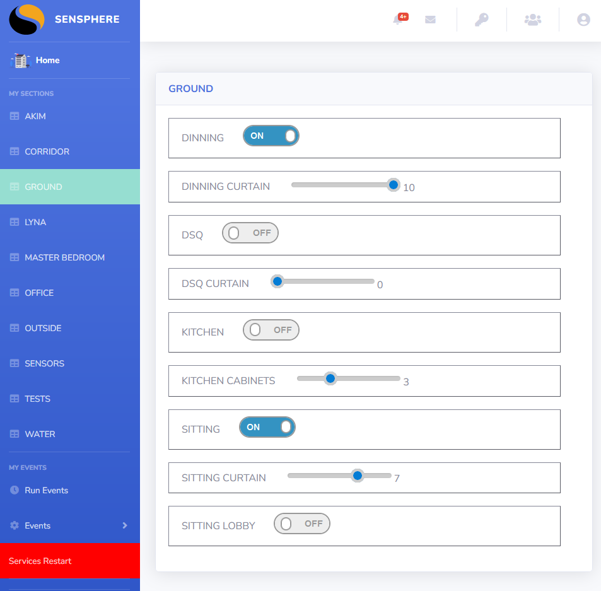Toggle the SITTING LOBBY switch on
The image size is (601, 591).
[301, 524]
